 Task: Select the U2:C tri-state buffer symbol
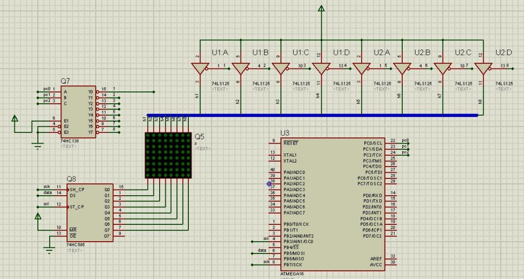point(443,68)
